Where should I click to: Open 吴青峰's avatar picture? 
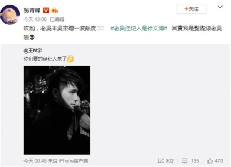10,15
